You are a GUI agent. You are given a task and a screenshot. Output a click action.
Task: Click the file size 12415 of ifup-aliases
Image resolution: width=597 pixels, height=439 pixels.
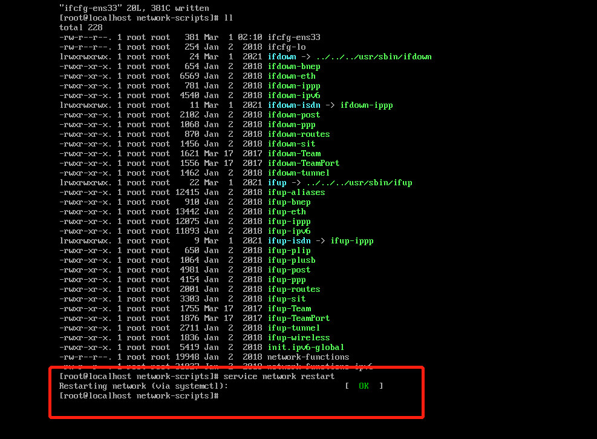[x=188, y=193]
